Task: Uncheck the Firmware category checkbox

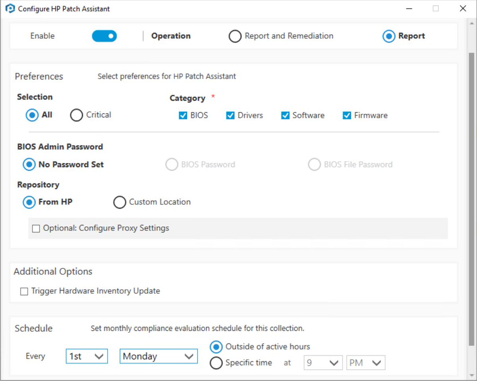Action: [x=347, y=115]
